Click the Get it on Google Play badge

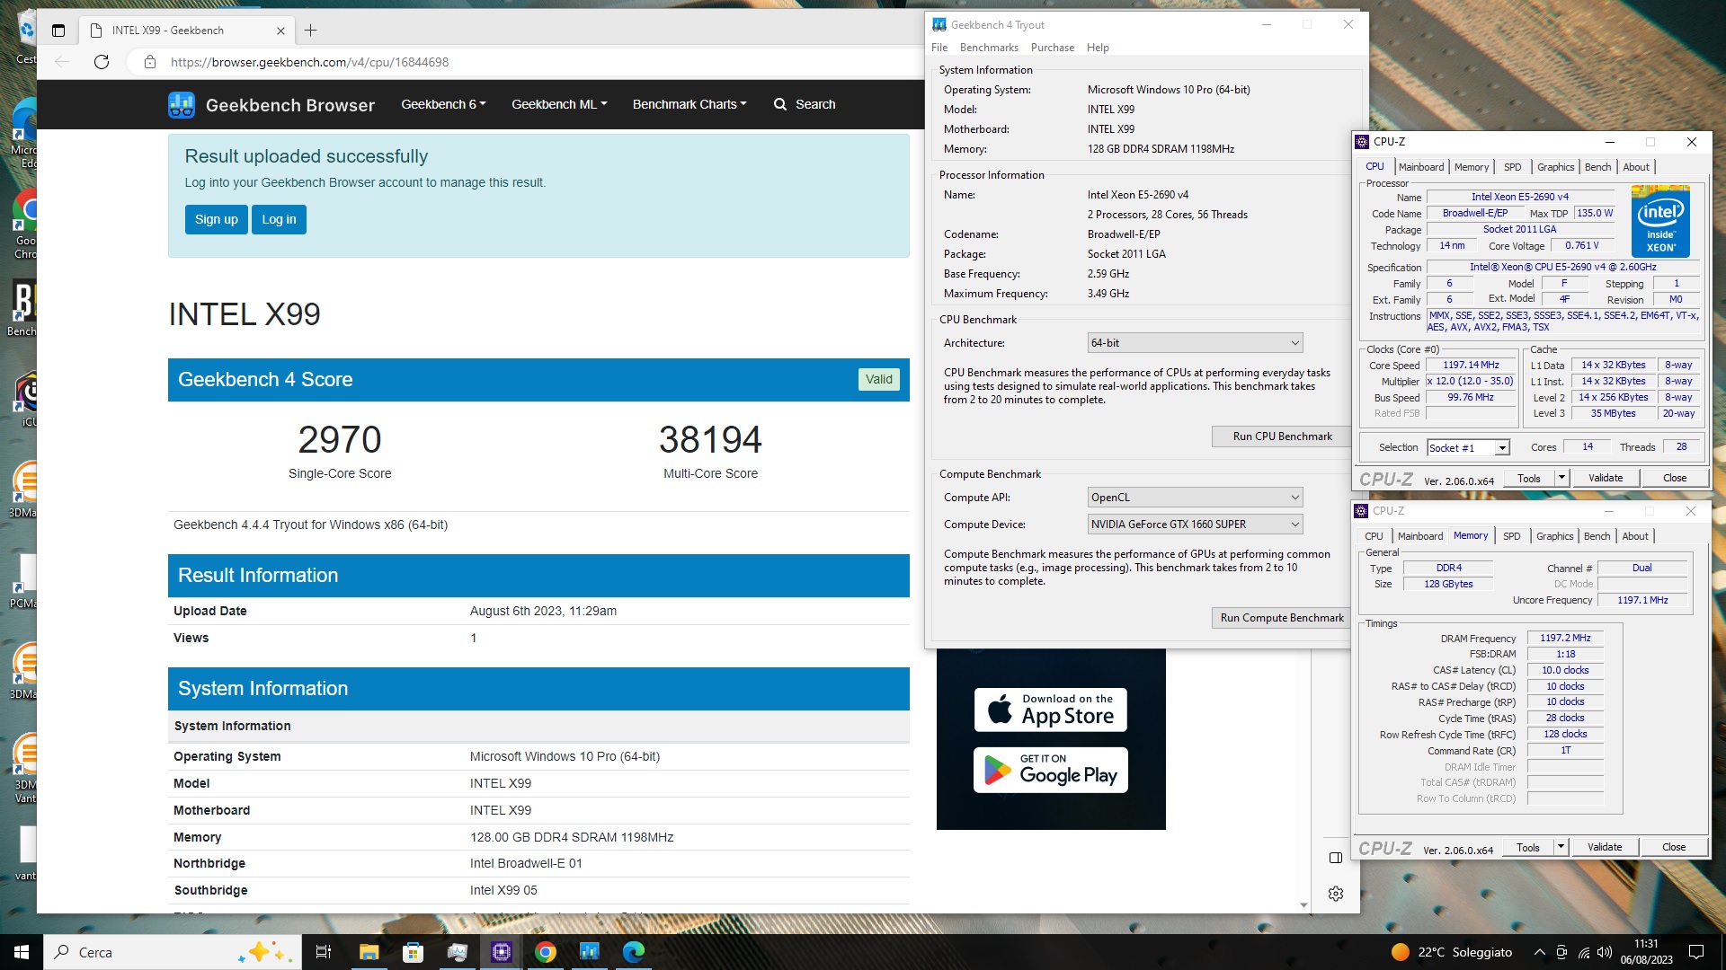point(1051,771)
